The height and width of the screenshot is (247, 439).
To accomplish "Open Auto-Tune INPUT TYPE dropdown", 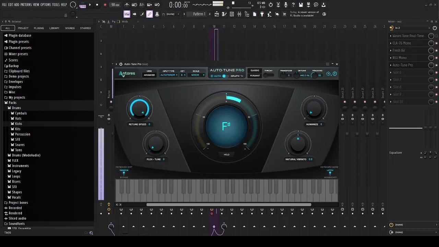I will point(169,75).
